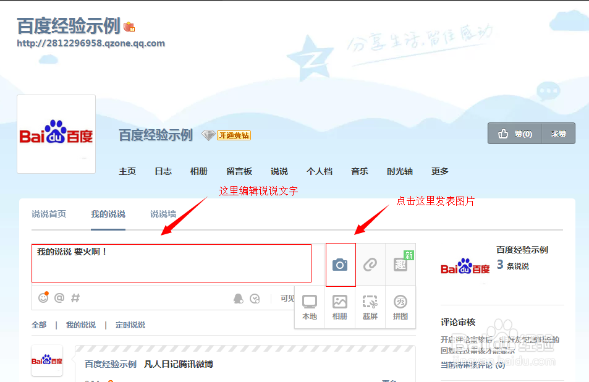Click the 赞(0) like button

coord(514,134)
